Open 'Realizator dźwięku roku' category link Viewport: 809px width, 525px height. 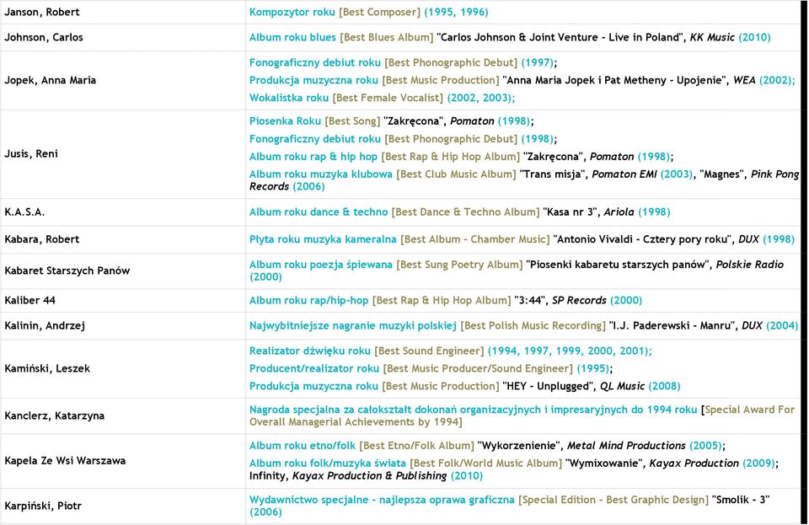tap(310, 351)
